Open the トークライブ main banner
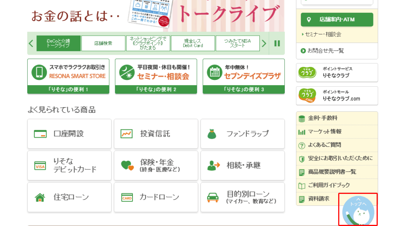 [156, 16]
